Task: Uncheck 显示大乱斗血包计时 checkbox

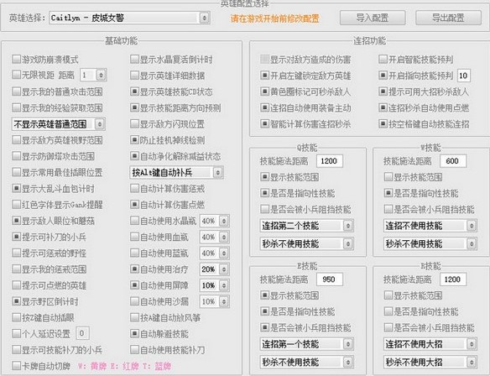Action: pyautogui.click(x=16, y=188)
